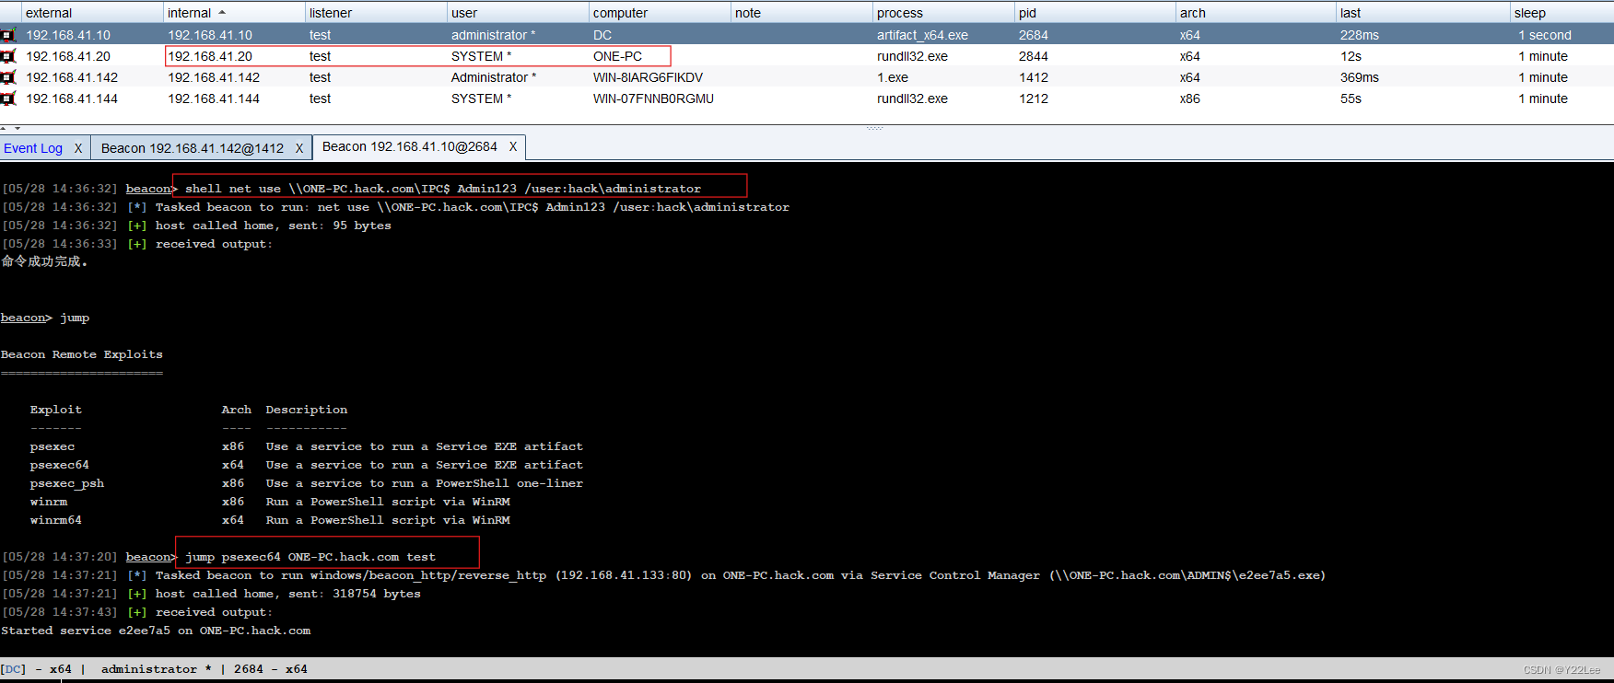1614x683 pixels.
Task: Sort sessions by user column
Action: (518, 13)
